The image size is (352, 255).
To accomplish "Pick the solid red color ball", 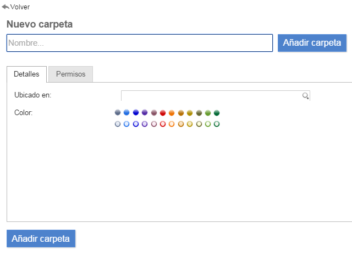I will pyautogui.click(x=163, y=113).
